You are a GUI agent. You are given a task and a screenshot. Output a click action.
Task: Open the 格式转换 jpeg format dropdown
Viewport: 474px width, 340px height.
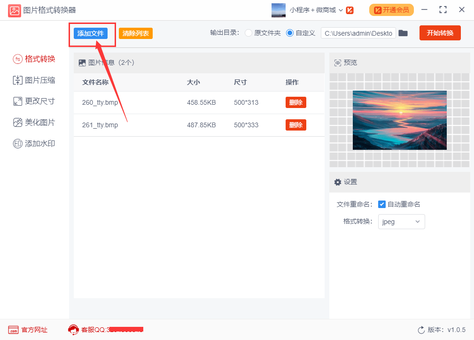point(401,221)
